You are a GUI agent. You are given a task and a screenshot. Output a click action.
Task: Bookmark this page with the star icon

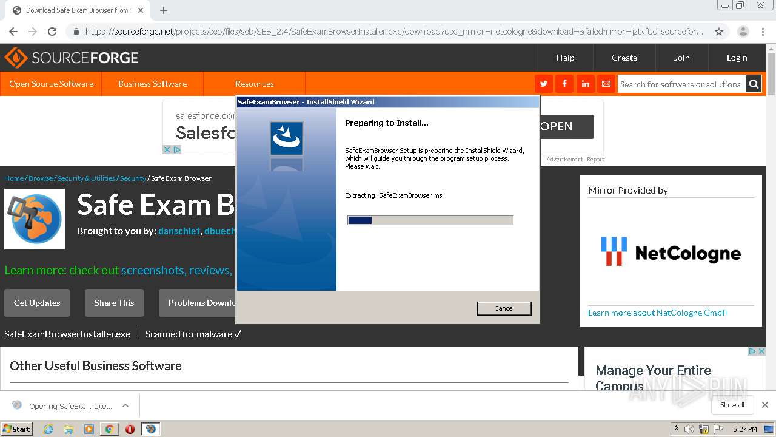[x=719, y=32]
